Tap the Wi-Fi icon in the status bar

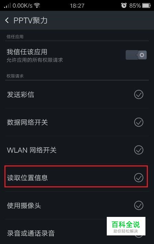pyautogui.click(x=37, y=5)
